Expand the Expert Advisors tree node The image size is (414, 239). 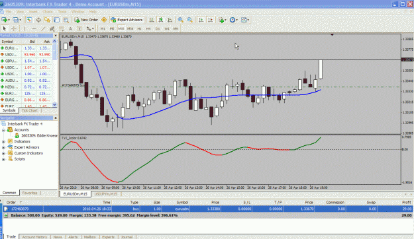[3, 147]
